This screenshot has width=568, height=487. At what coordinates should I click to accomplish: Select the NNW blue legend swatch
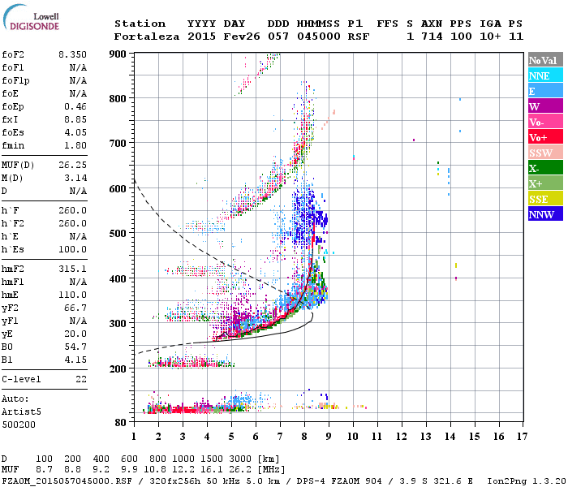(544, 214)
